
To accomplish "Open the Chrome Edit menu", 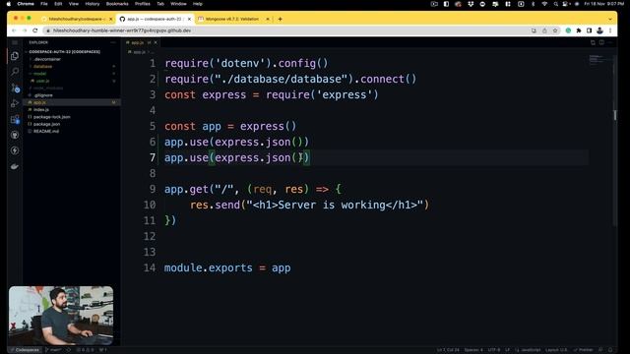I will pyautogui.click(x=58, y=4).
